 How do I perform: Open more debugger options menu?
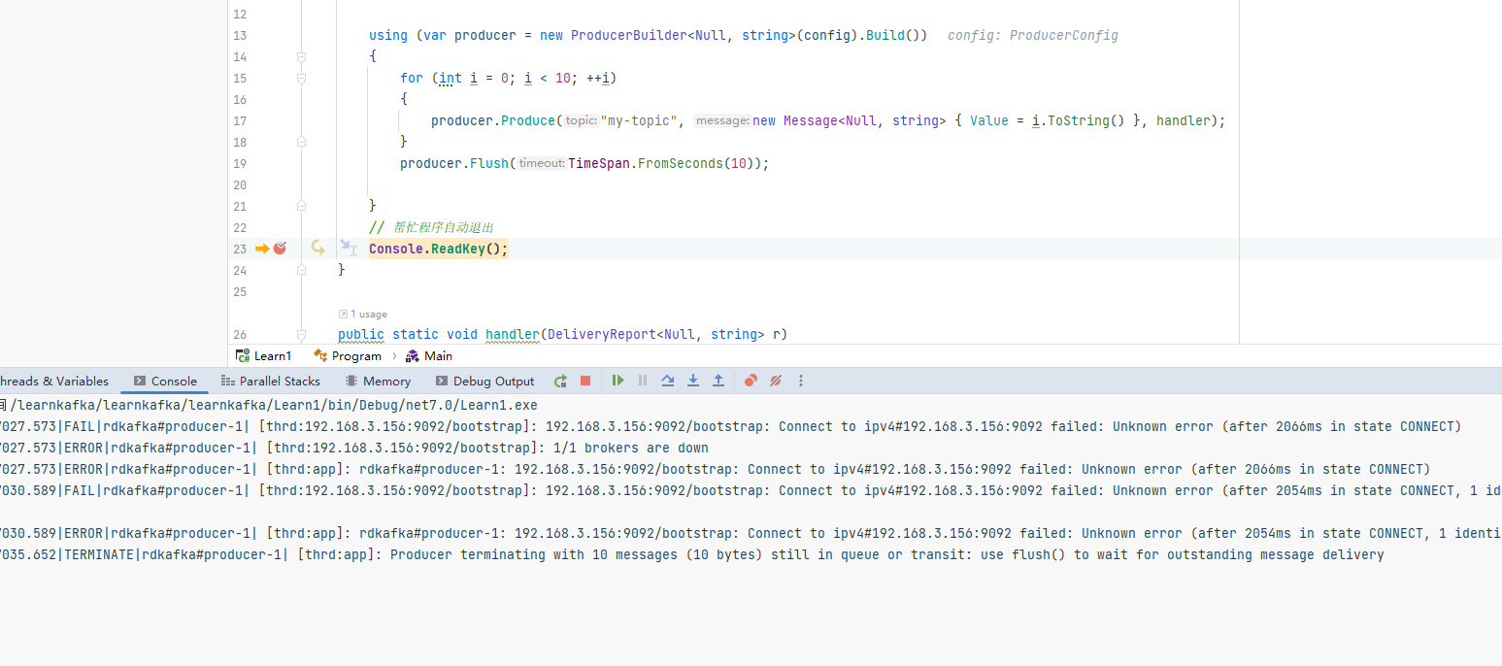point(801,382)
